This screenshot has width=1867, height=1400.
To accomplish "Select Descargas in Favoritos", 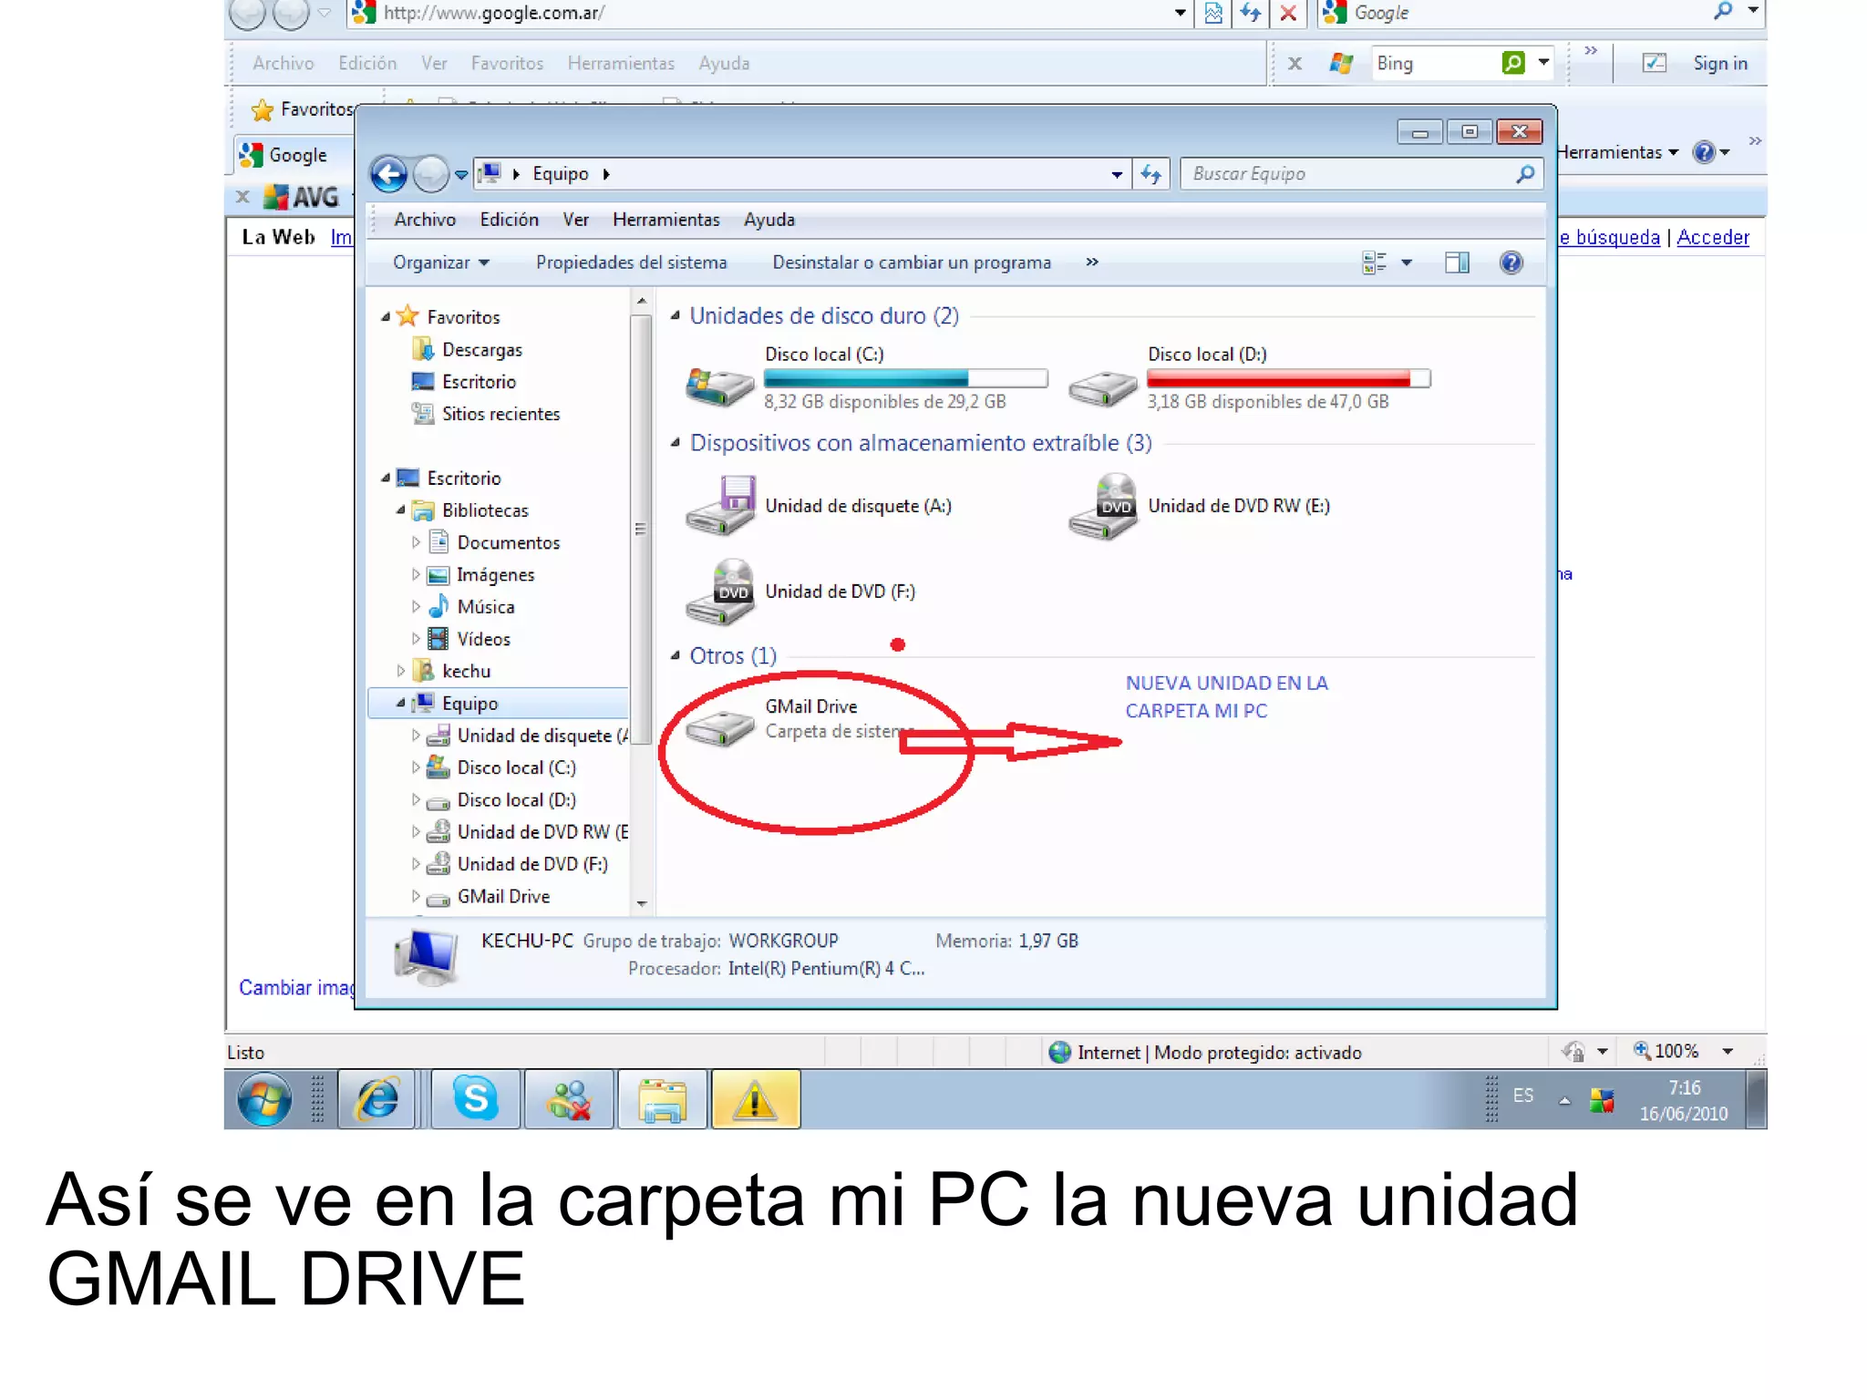I will tap(482, 350).
